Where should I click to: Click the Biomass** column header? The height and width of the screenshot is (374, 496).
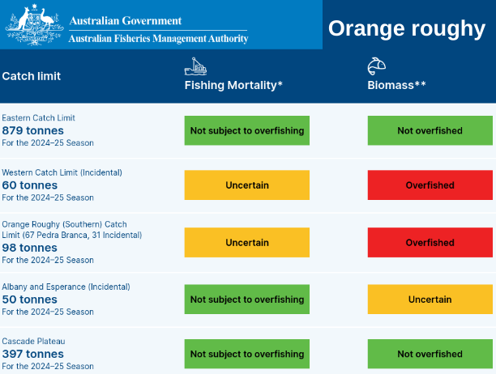click(x=396, y=85)
